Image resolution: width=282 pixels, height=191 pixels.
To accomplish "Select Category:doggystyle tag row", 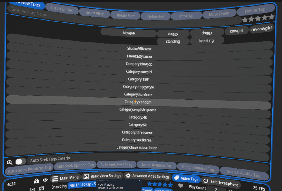I will pos(139,87).
